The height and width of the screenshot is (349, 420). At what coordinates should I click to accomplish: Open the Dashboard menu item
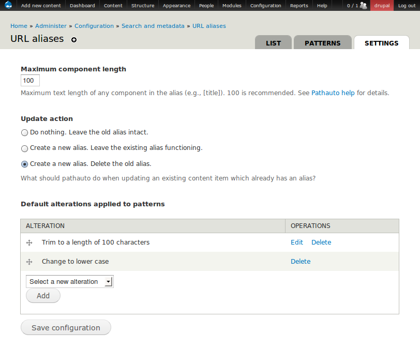[82, 5]
